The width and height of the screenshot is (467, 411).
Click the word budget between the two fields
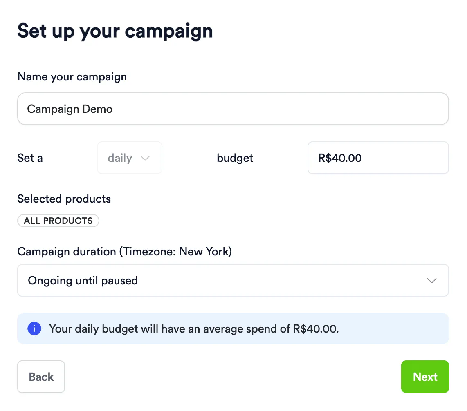click(235, 158)
